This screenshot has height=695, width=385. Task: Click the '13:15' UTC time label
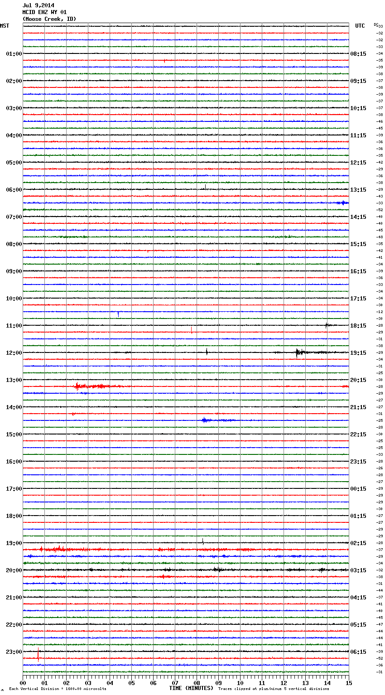tap(358, 190)
